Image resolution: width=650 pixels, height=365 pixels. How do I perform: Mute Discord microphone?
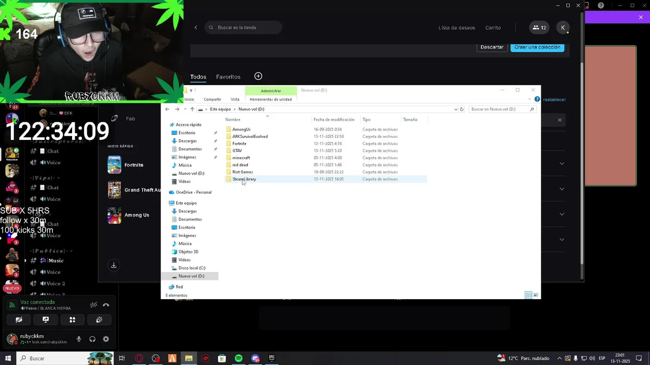tap(79, 339)
